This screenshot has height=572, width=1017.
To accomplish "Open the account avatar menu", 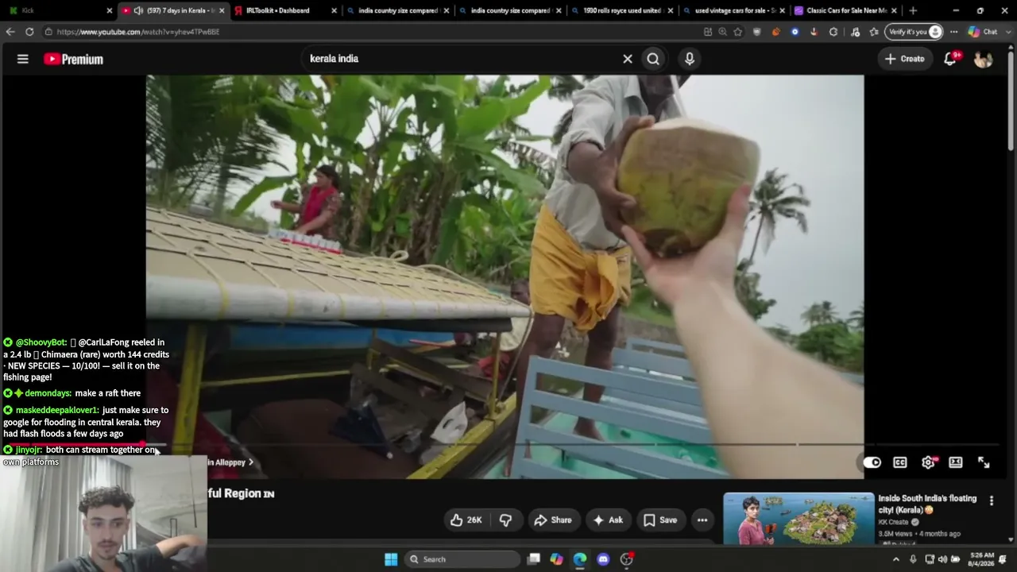I will [x=983, y=59].
